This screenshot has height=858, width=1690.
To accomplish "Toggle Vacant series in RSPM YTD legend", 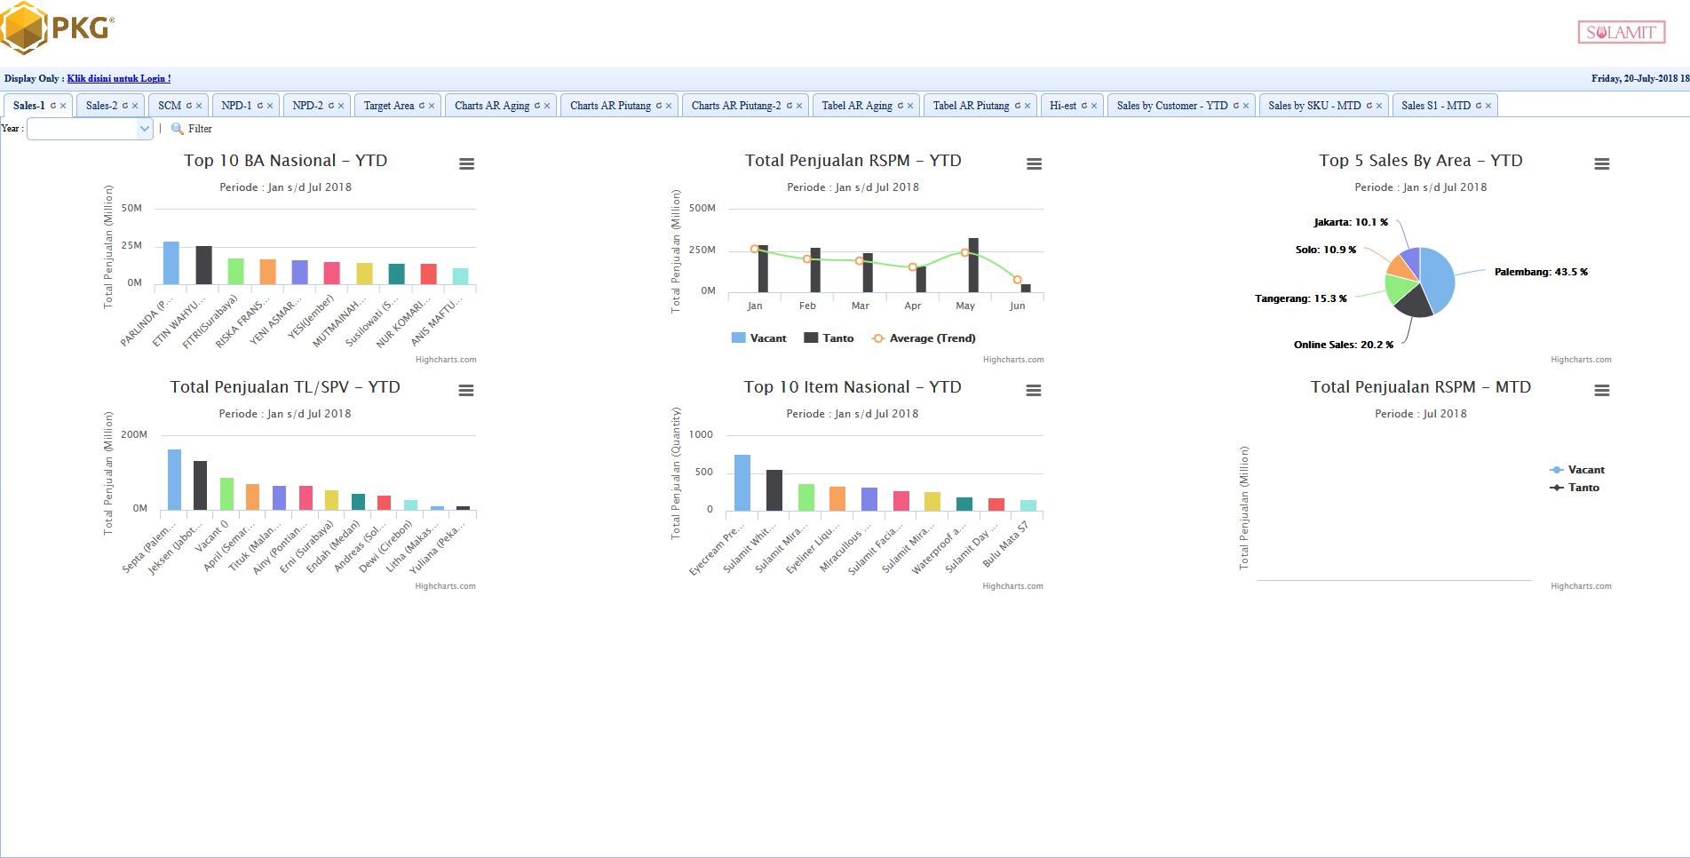I will (x=758, y=338).
